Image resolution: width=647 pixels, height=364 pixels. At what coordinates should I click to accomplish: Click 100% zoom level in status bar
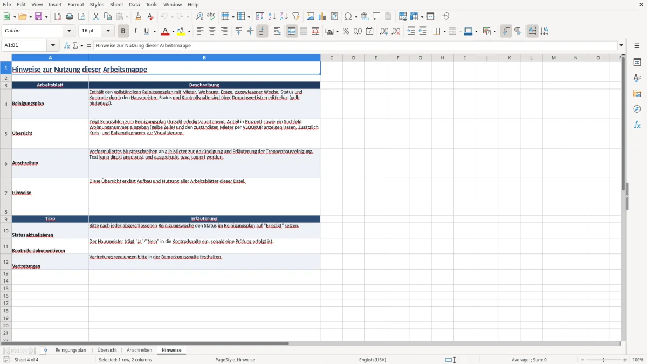pyautogui.click(x=638, y=360)
